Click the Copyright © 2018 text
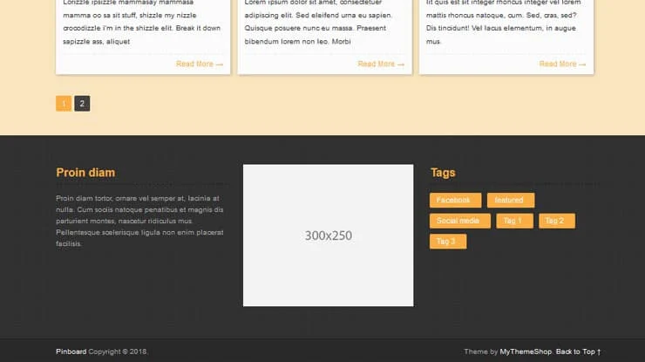This screenshot has height=362, width=645. click(x=118, y=352)
